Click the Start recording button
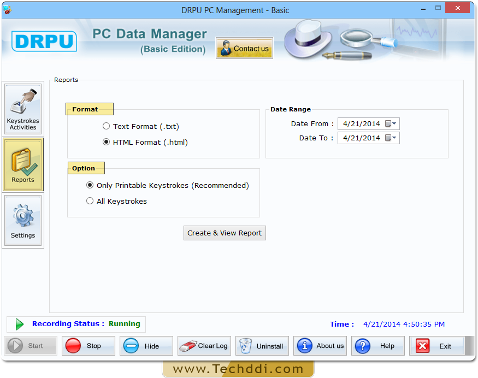 coord(31,346)
